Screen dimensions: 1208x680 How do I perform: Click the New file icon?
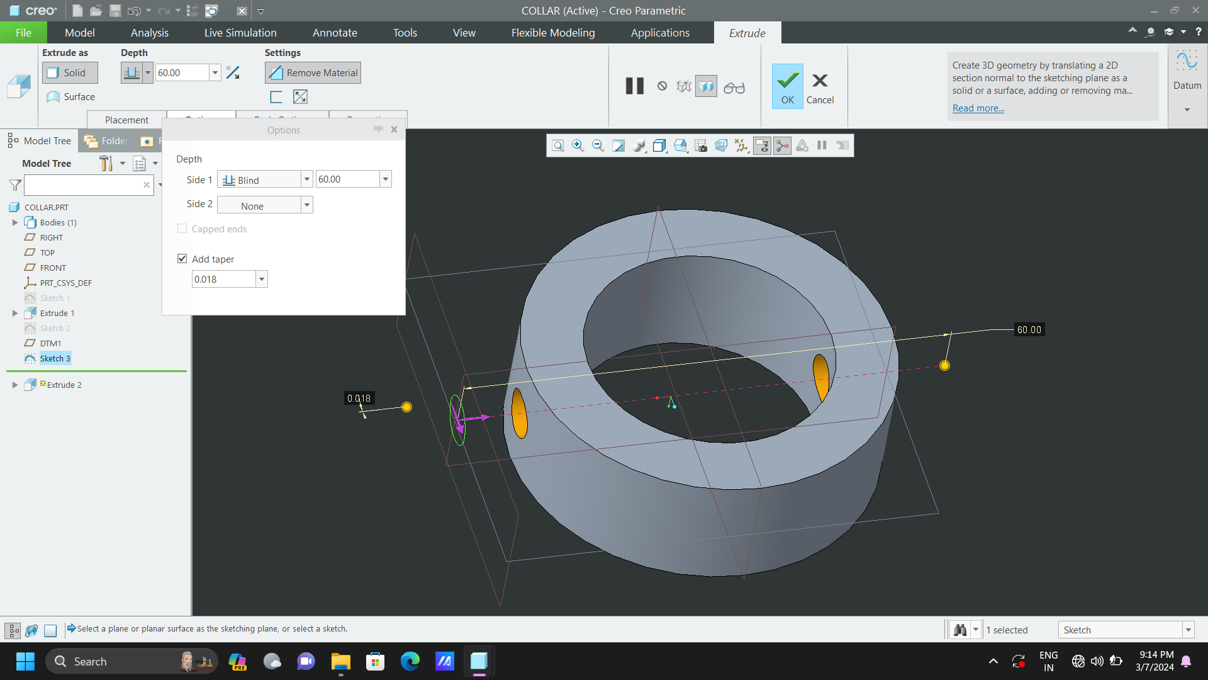(77, 11)
